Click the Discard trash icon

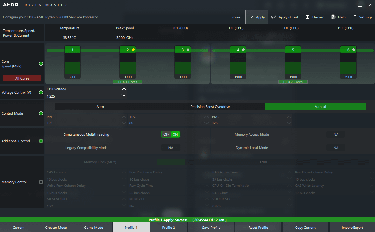[307, 17]
